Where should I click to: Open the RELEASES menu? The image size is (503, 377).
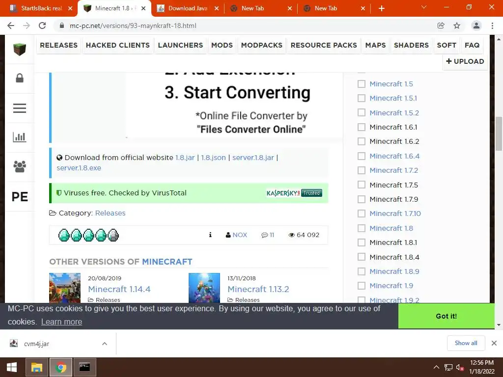point(59,45)
